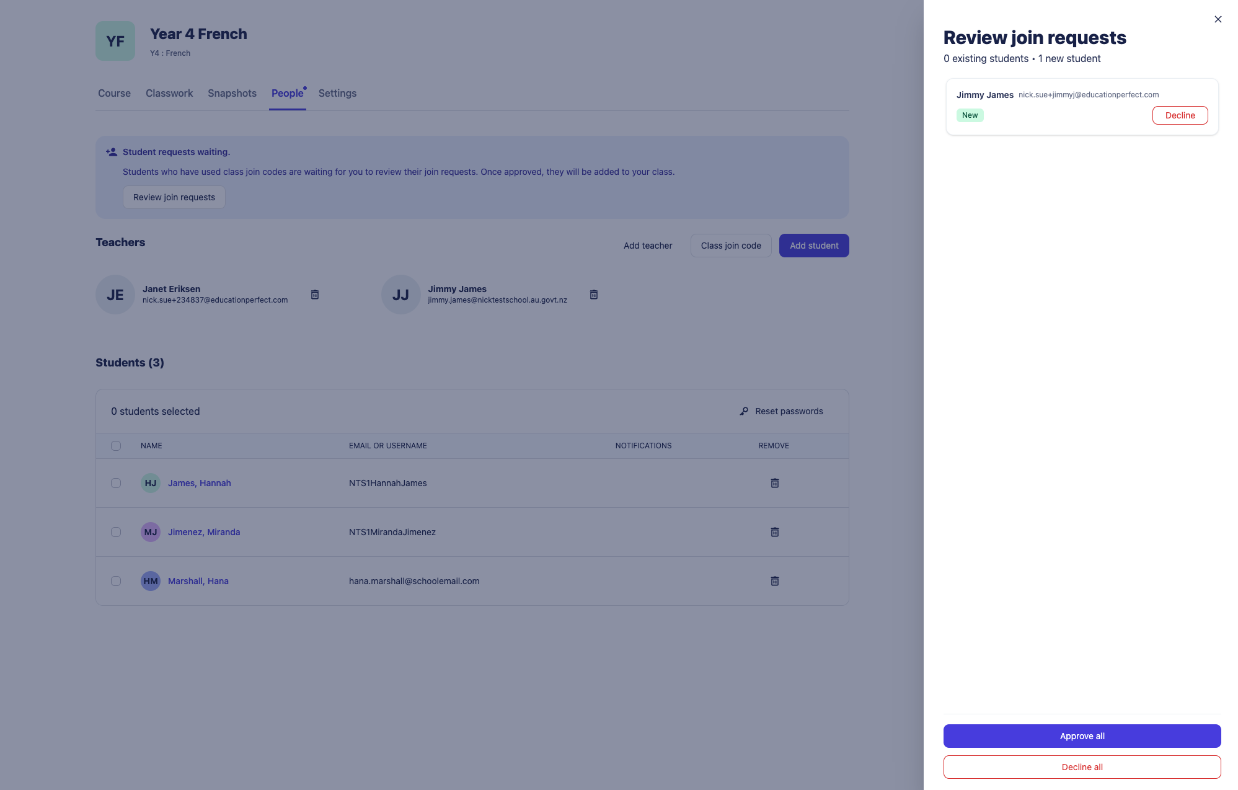Image resolution: width=1238 pixels, height=790 pixels.
Task: Remove Miranda Jimenez with trash icon
Action: [x=774, y=532]
